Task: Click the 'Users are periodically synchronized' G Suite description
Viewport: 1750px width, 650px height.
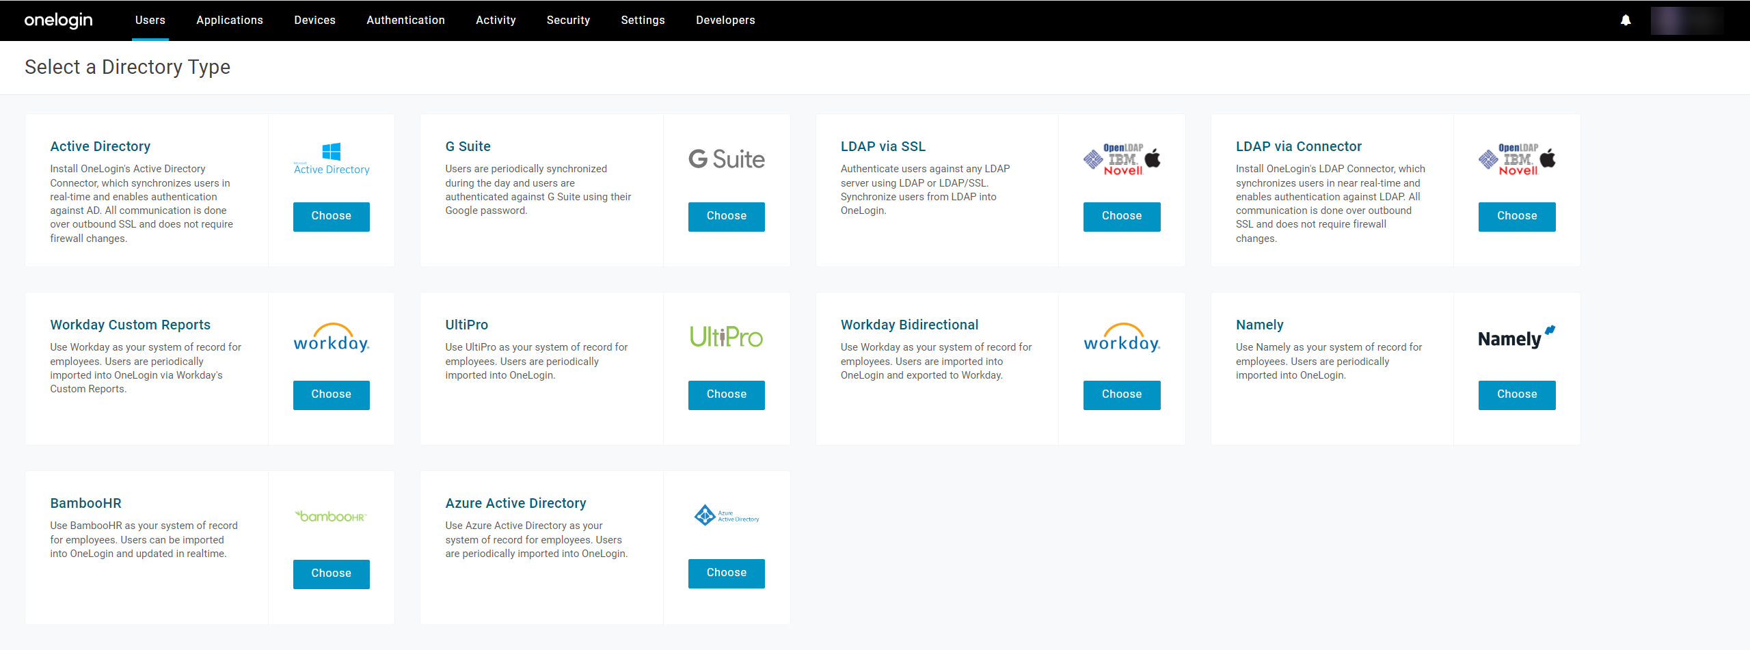Action: point(538,189)
